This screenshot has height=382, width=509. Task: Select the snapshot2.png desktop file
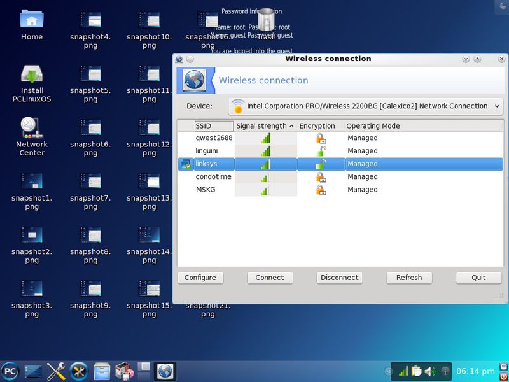[x=32, y=245]
